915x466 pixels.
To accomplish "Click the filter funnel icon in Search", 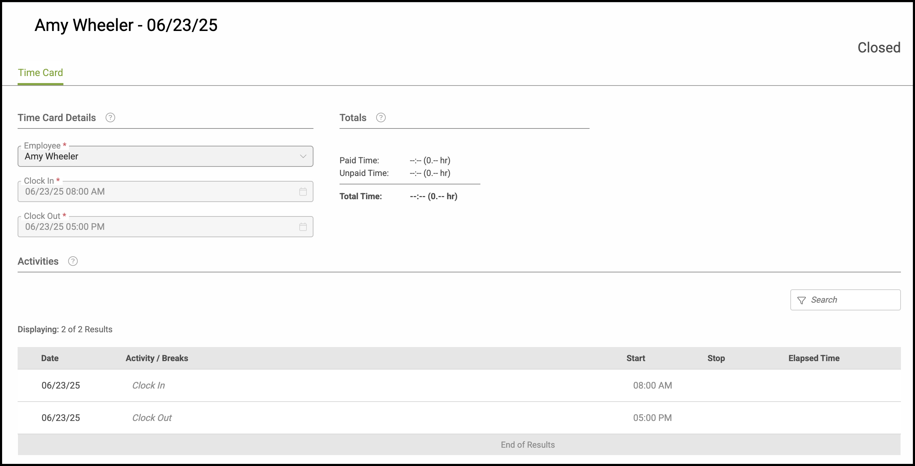I will [801, 300].
